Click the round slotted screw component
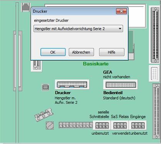Viewport: 161px width, 144px height. [50, 125]
